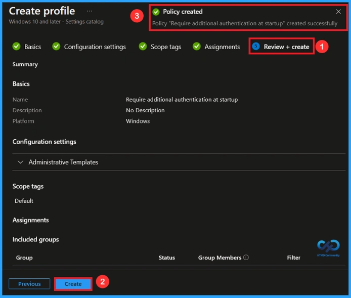Open the Scope tags tab
This screenshot has height=298, width=351.
[x=166, y=47]
